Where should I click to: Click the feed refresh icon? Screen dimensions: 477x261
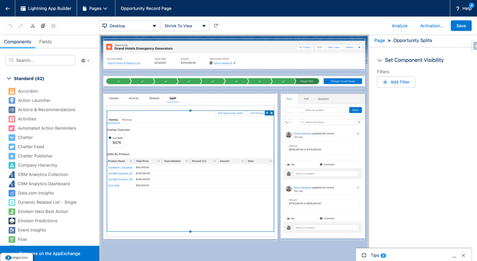coord(359,122)
